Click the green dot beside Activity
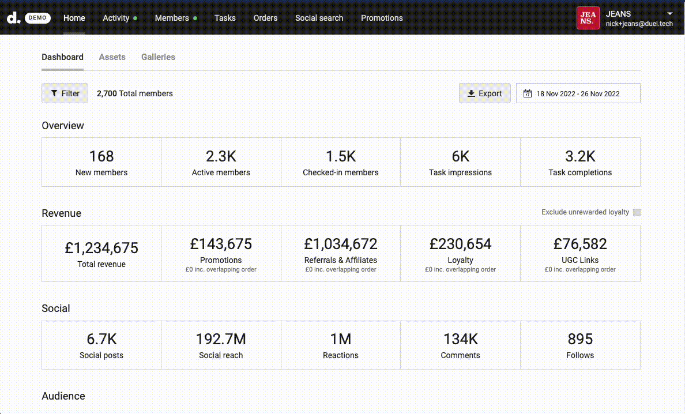 136,18
